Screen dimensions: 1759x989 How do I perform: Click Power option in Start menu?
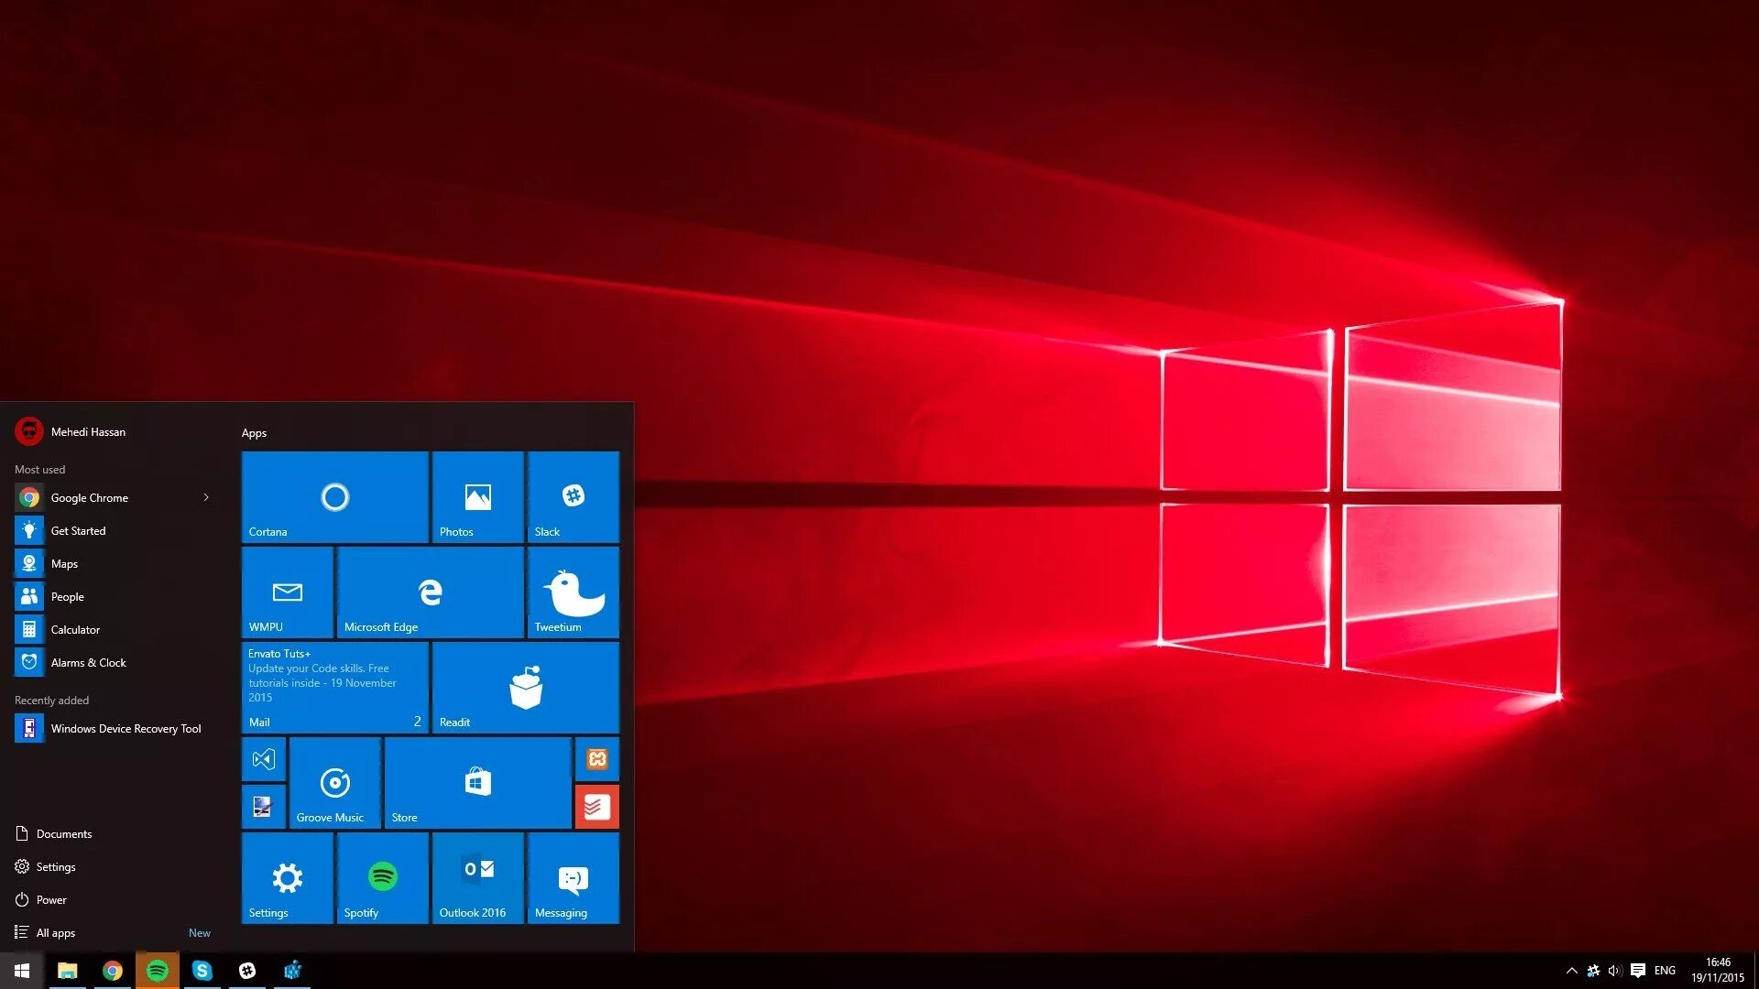coord(50,898)
